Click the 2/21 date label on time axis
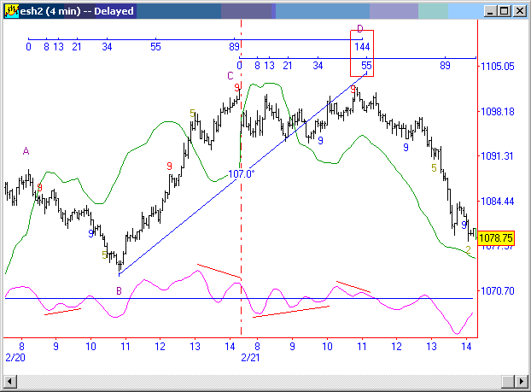This screenshot has width=531, height=392. [x=250, y=355]
